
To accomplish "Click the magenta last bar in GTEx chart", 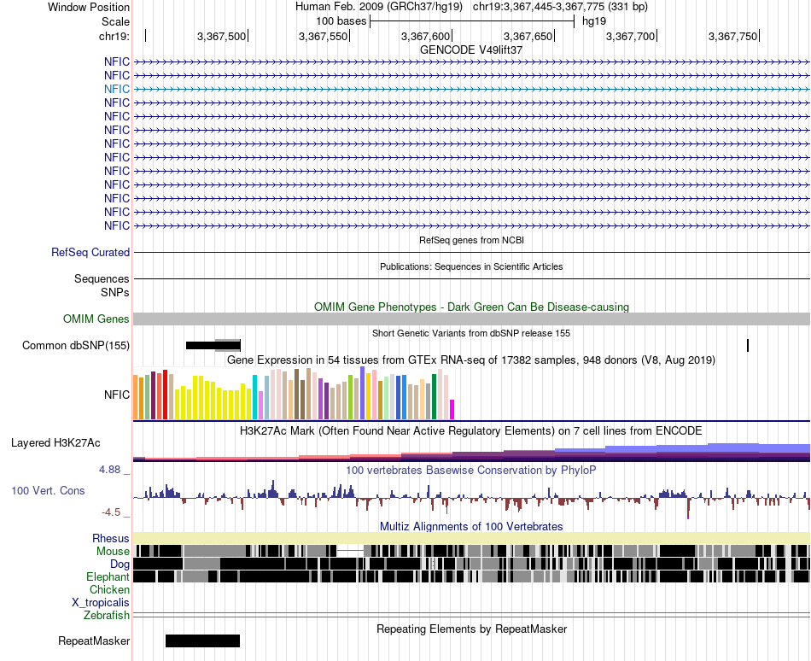I will (452, 409).
